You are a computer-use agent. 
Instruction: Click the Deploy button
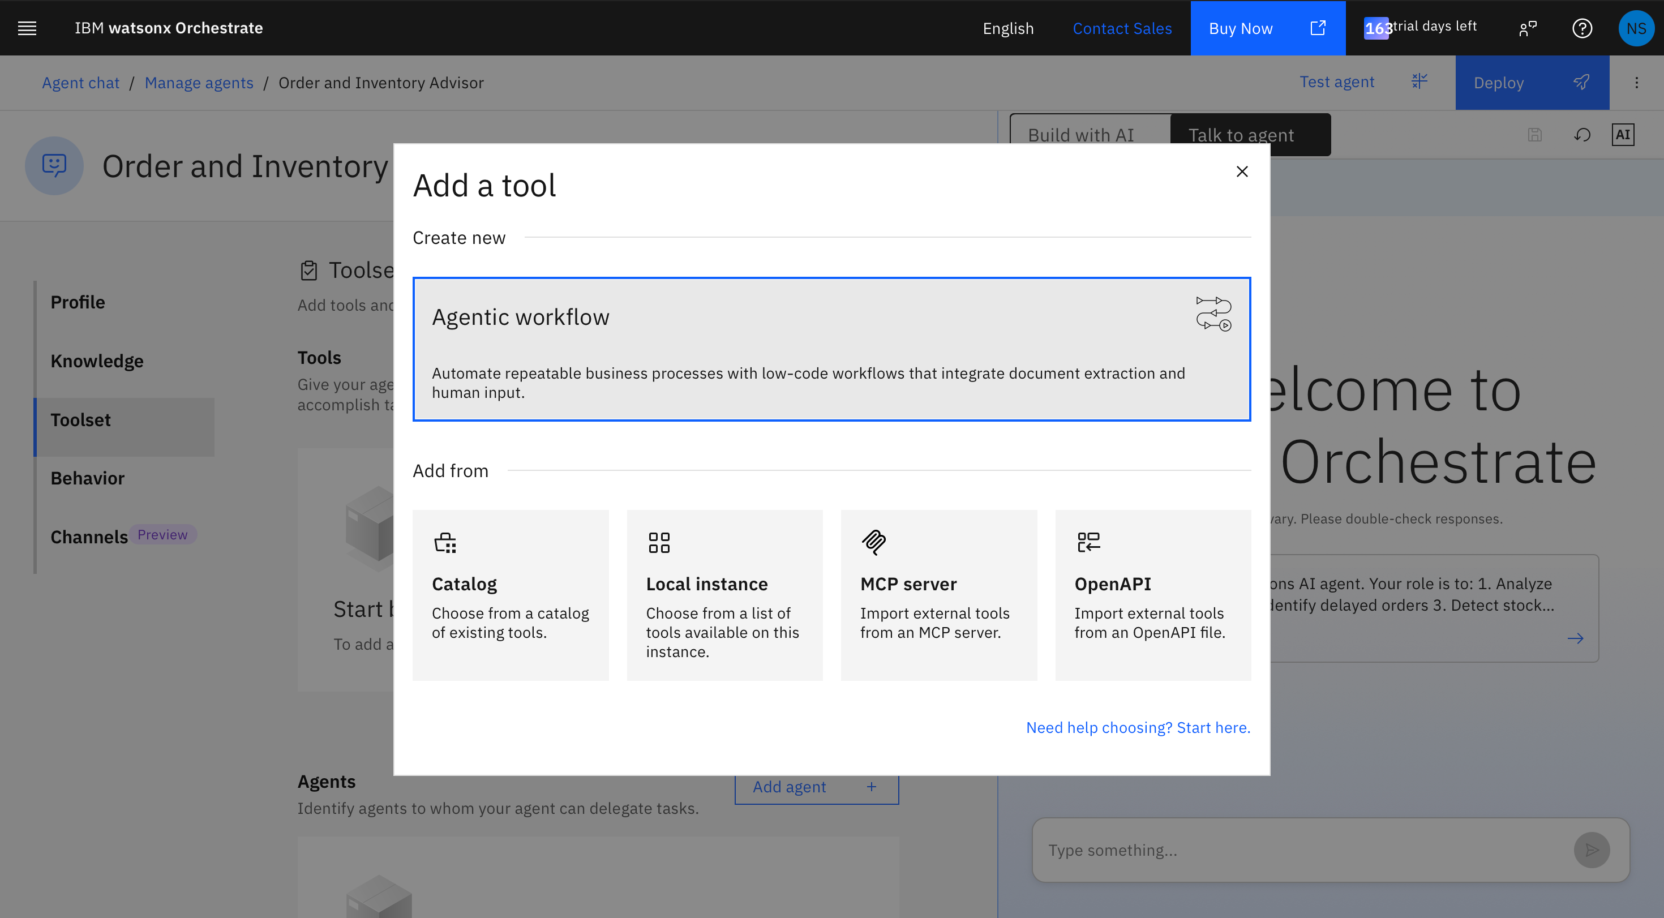1532,82
